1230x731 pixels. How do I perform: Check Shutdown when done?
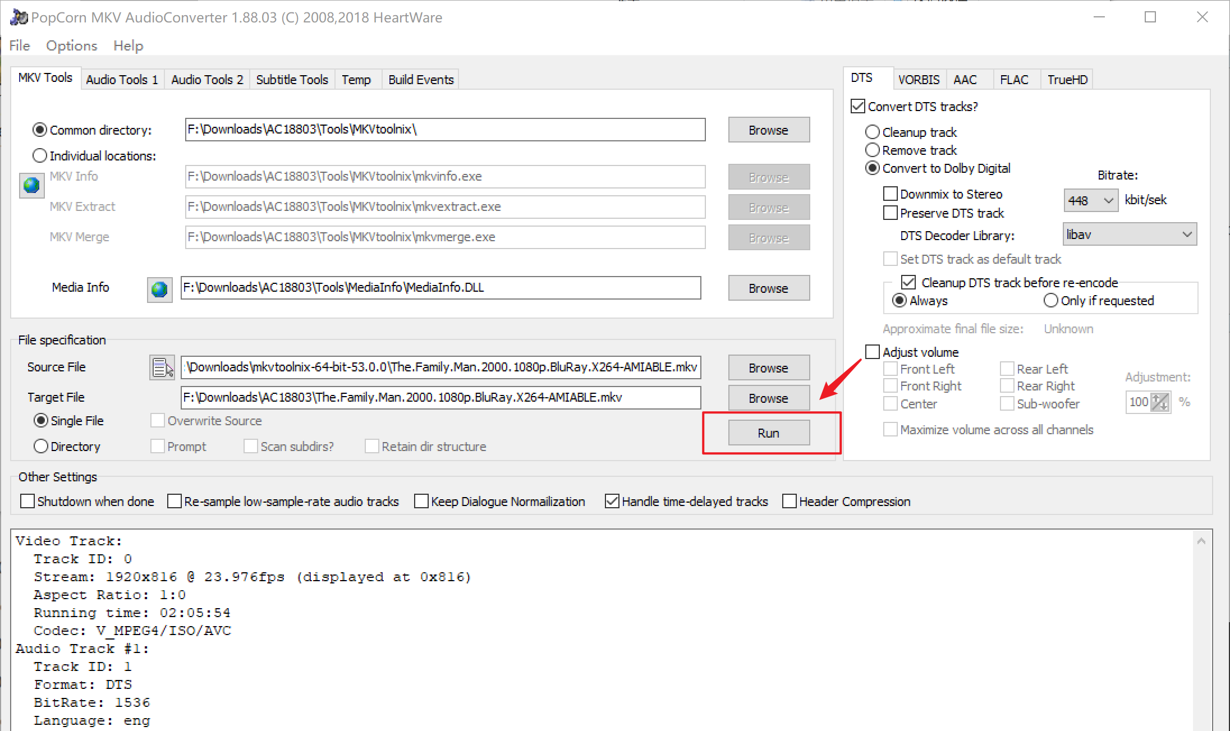tap(27, 501)
